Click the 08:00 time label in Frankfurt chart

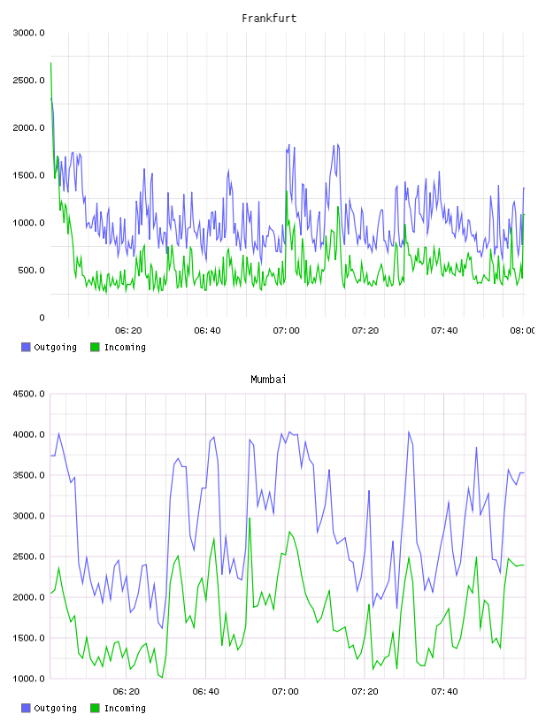[x=523, y=331]
